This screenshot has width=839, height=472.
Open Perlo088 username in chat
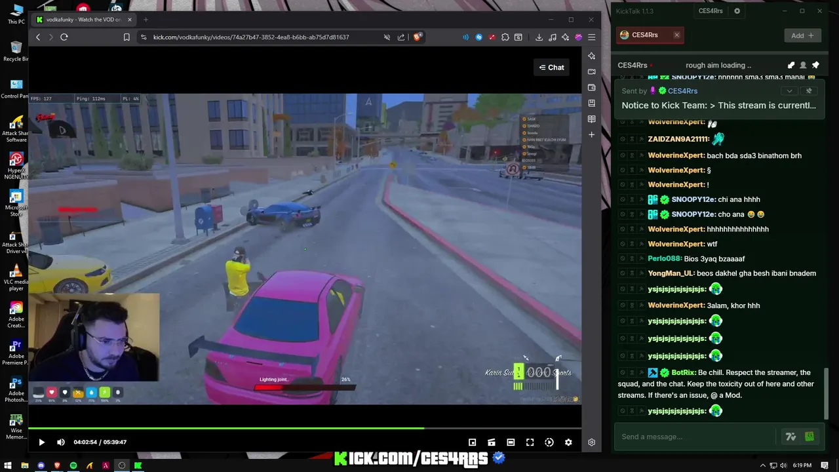click(x=665, y=259)
